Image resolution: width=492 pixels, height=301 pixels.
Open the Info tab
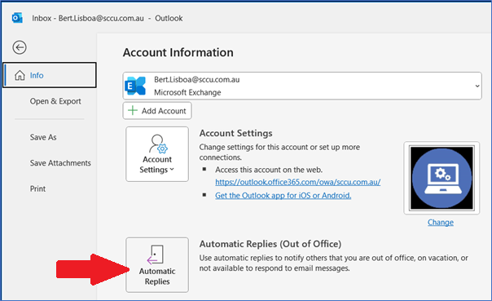coord(50,75)
